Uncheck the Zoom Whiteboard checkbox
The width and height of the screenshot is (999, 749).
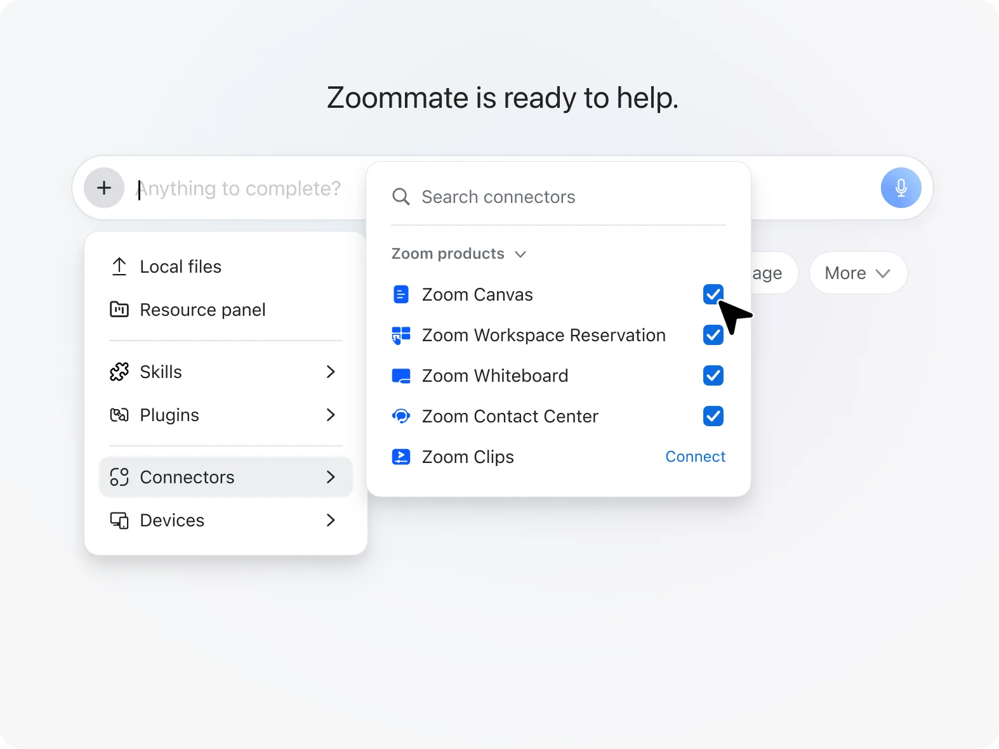[x=713, y=375]
